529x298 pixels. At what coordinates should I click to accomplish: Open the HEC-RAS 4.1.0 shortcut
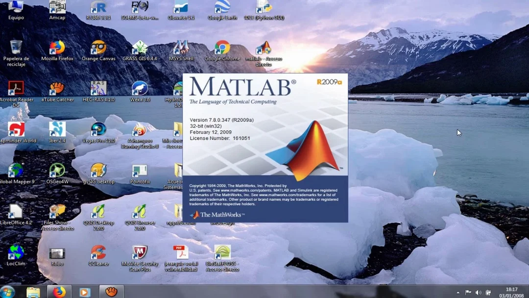click(98, 92)
